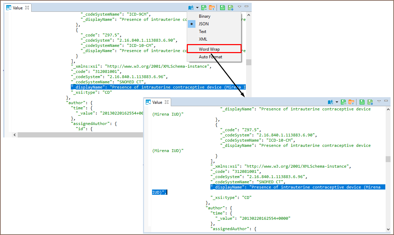
Task: Open format dropdown arrow in lower panel toolbar
Action: point(337,102)
